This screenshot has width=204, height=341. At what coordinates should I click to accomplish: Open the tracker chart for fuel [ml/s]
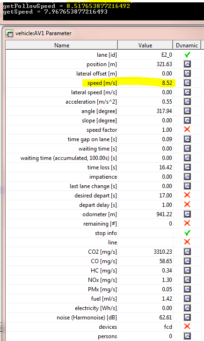187,299
